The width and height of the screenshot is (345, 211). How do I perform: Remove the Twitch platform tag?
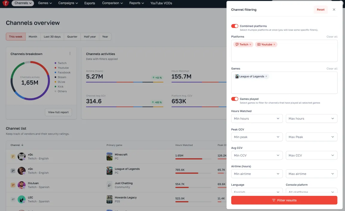250,45
